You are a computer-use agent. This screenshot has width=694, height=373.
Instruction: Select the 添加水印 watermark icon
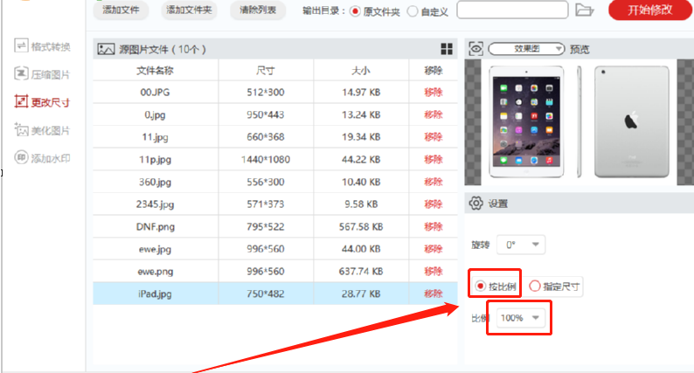(21, 157)
